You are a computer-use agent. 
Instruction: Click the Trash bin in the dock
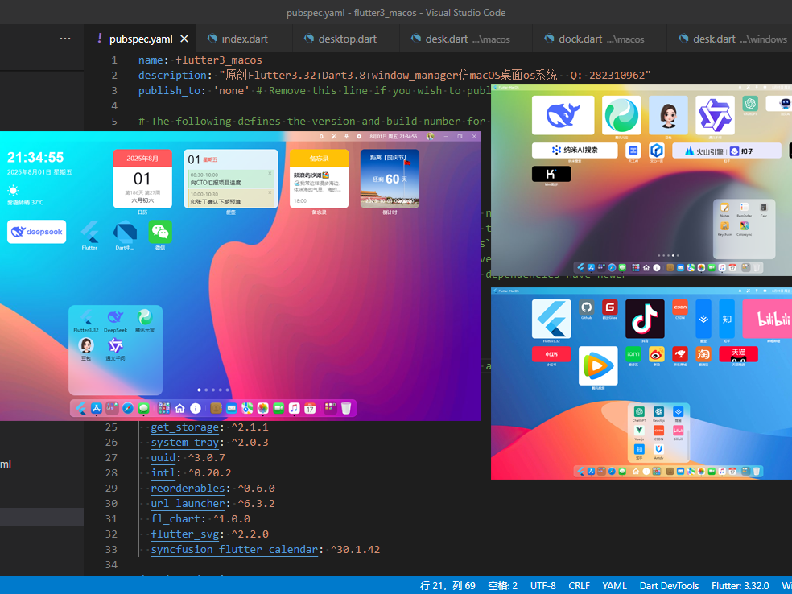[344, 408]
